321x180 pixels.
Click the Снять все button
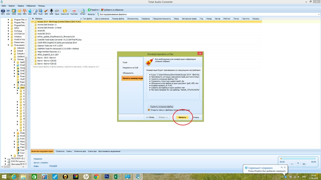(92, 151)
